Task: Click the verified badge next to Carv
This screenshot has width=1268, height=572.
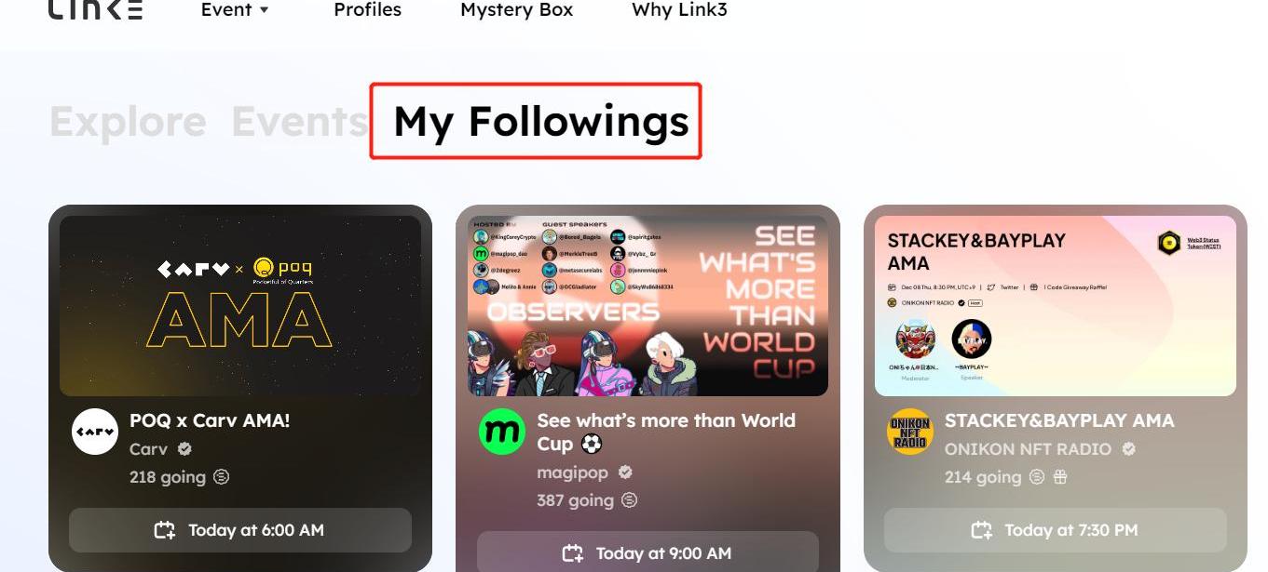Action: [x=184, y=449]
